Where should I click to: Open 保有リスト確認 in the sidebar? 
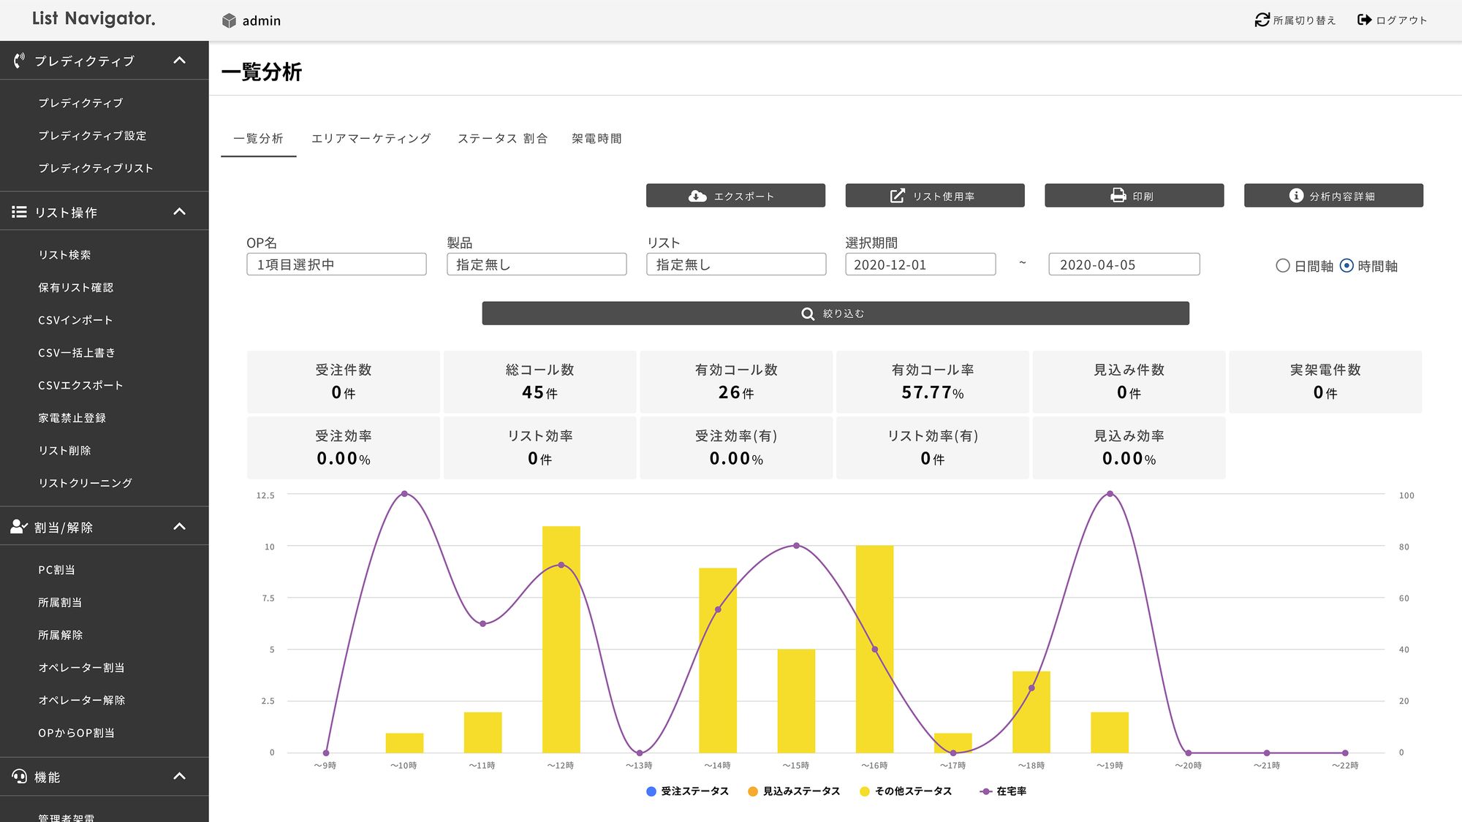pyautogui.click(x=75, y=288)
